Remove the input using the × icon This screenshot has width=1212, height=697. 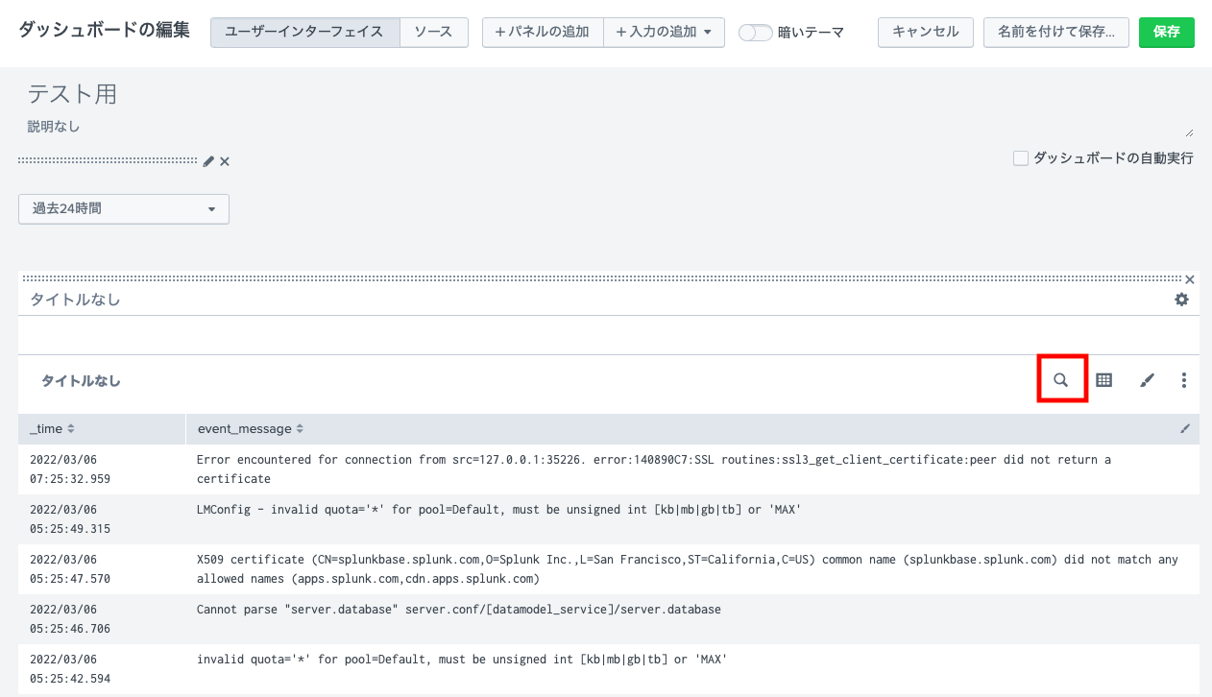[x=224, y=161]
